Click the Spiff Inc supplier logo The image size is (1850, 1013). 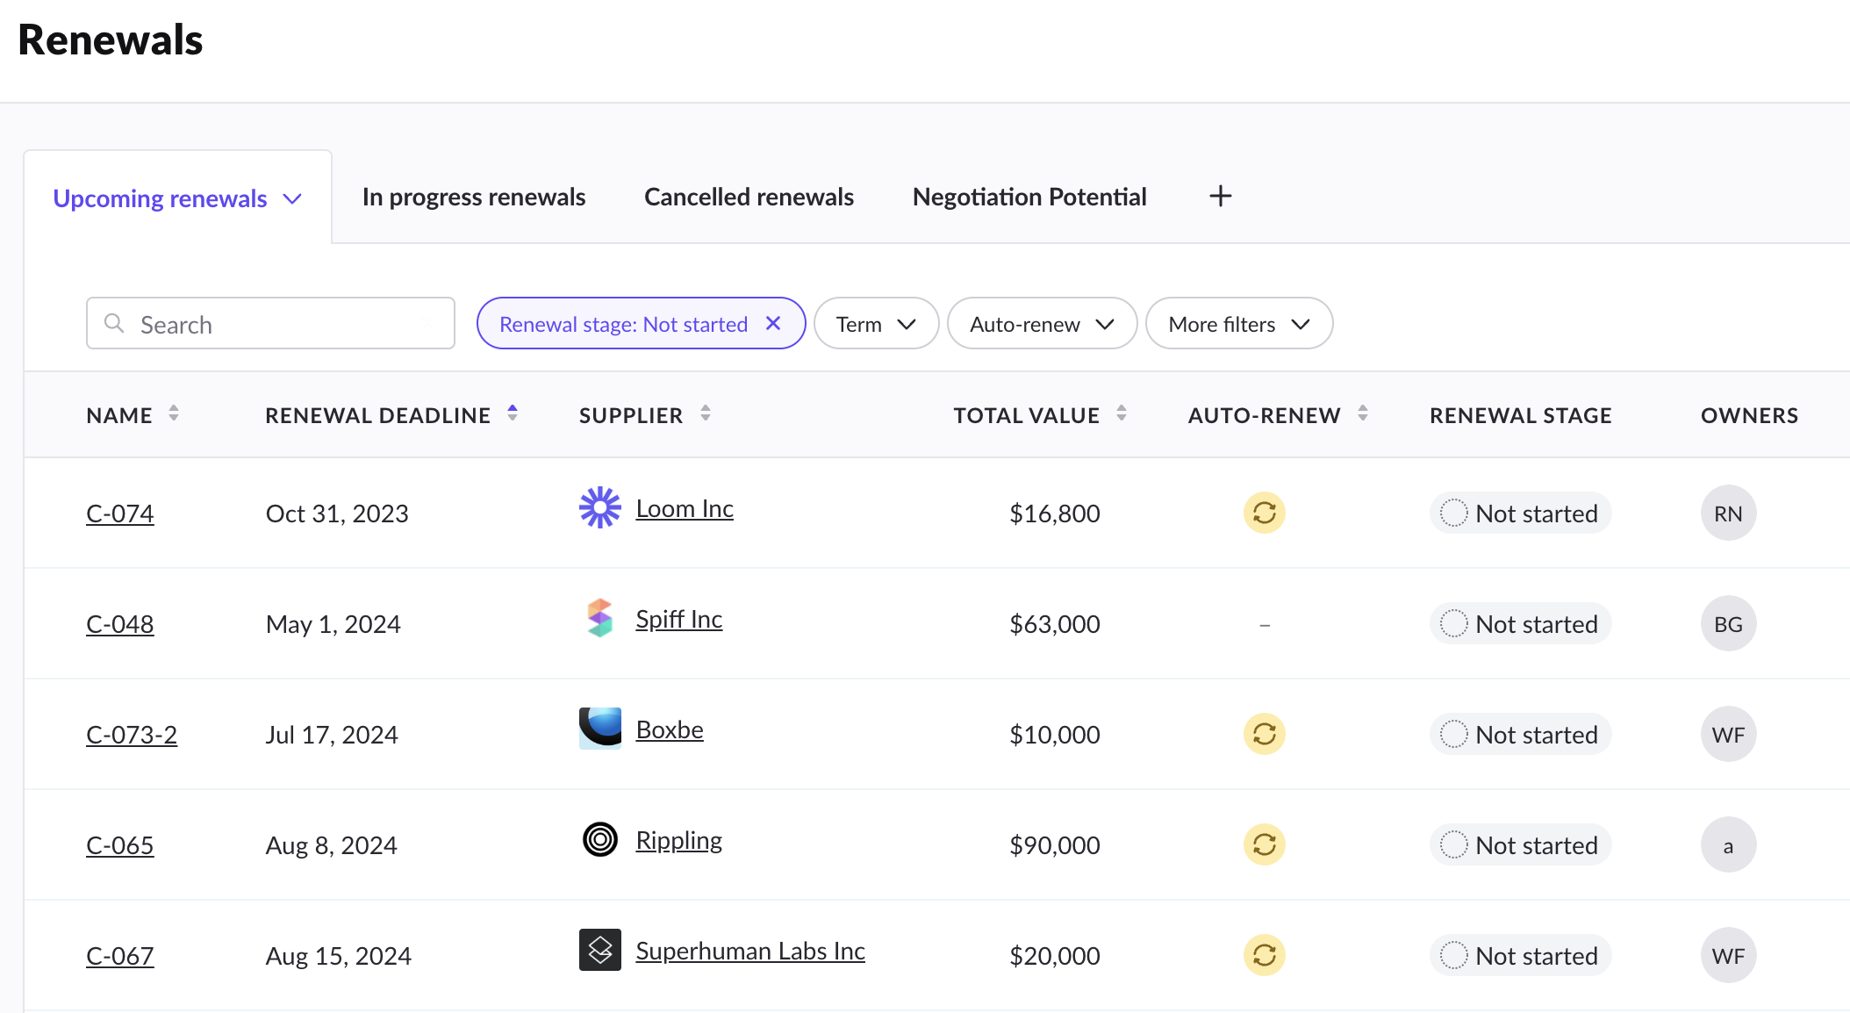click(599, 619)
